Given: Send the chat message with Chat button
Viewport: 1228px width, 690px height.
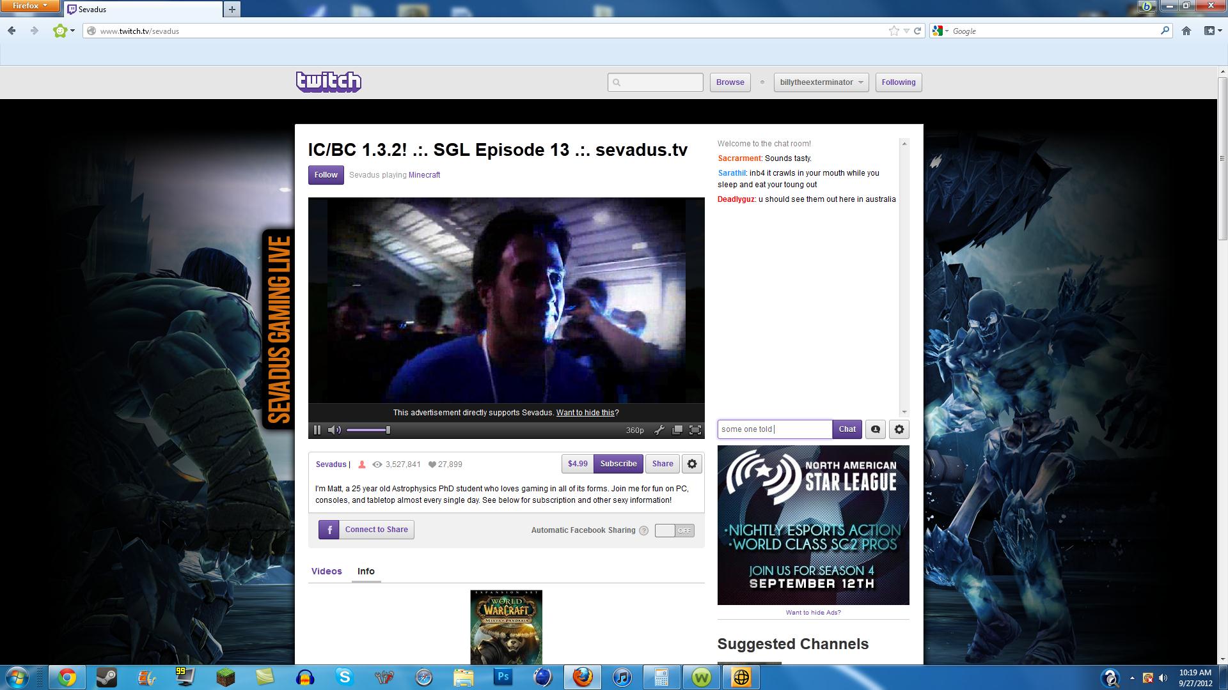Looking at the screenshot, I should pyautogui.click(x=847, y=429).
